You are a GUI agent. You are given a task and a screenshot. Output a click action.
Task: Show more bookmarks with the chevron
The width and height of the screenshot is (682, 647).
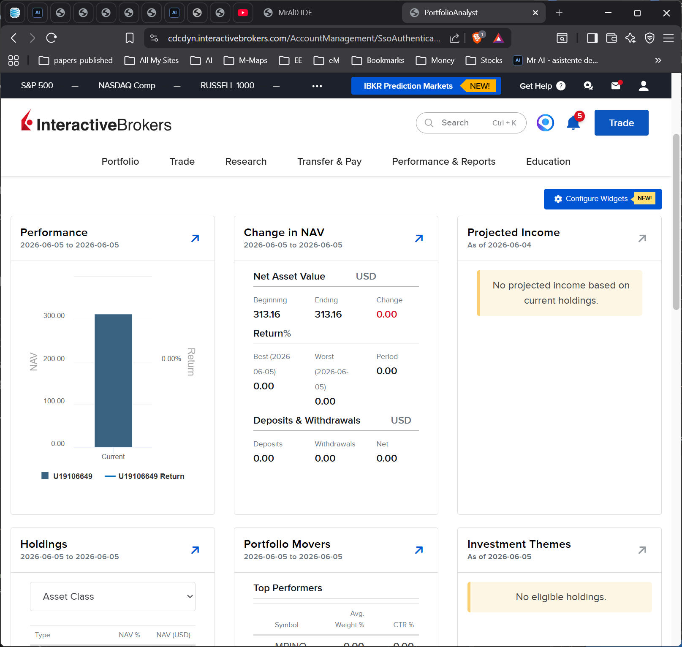(x=658, y=60)
